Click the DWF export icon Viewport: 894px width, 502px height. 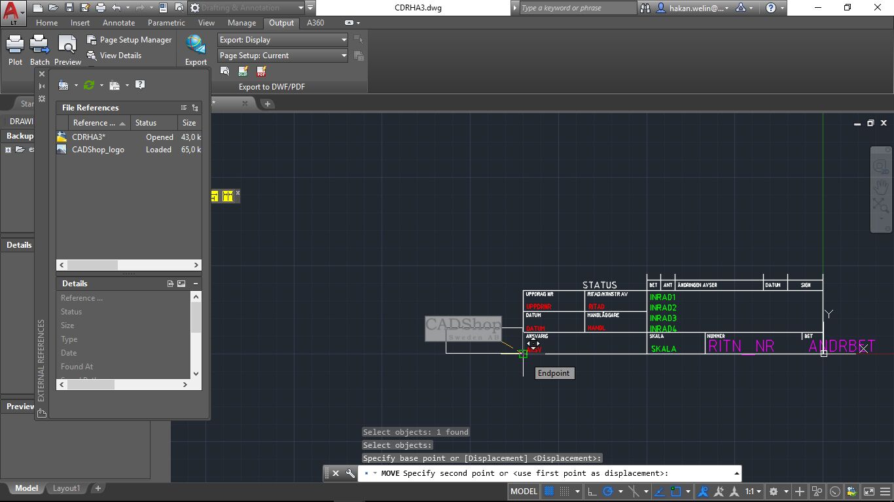[243, 71]
